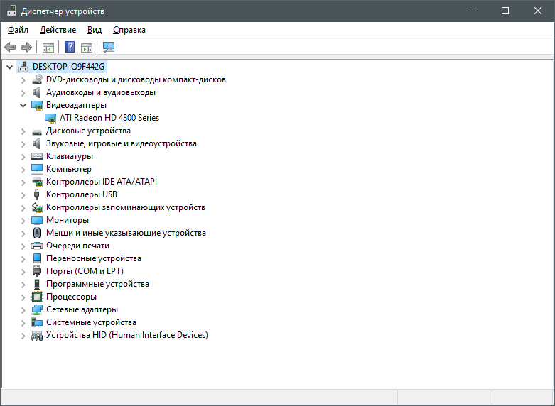
Task: Expand the Процессоры category
Action: [23, 297]
